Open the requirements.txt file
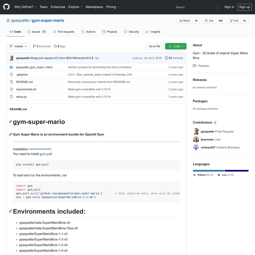The image size is (255, 255). pos(26,89)
